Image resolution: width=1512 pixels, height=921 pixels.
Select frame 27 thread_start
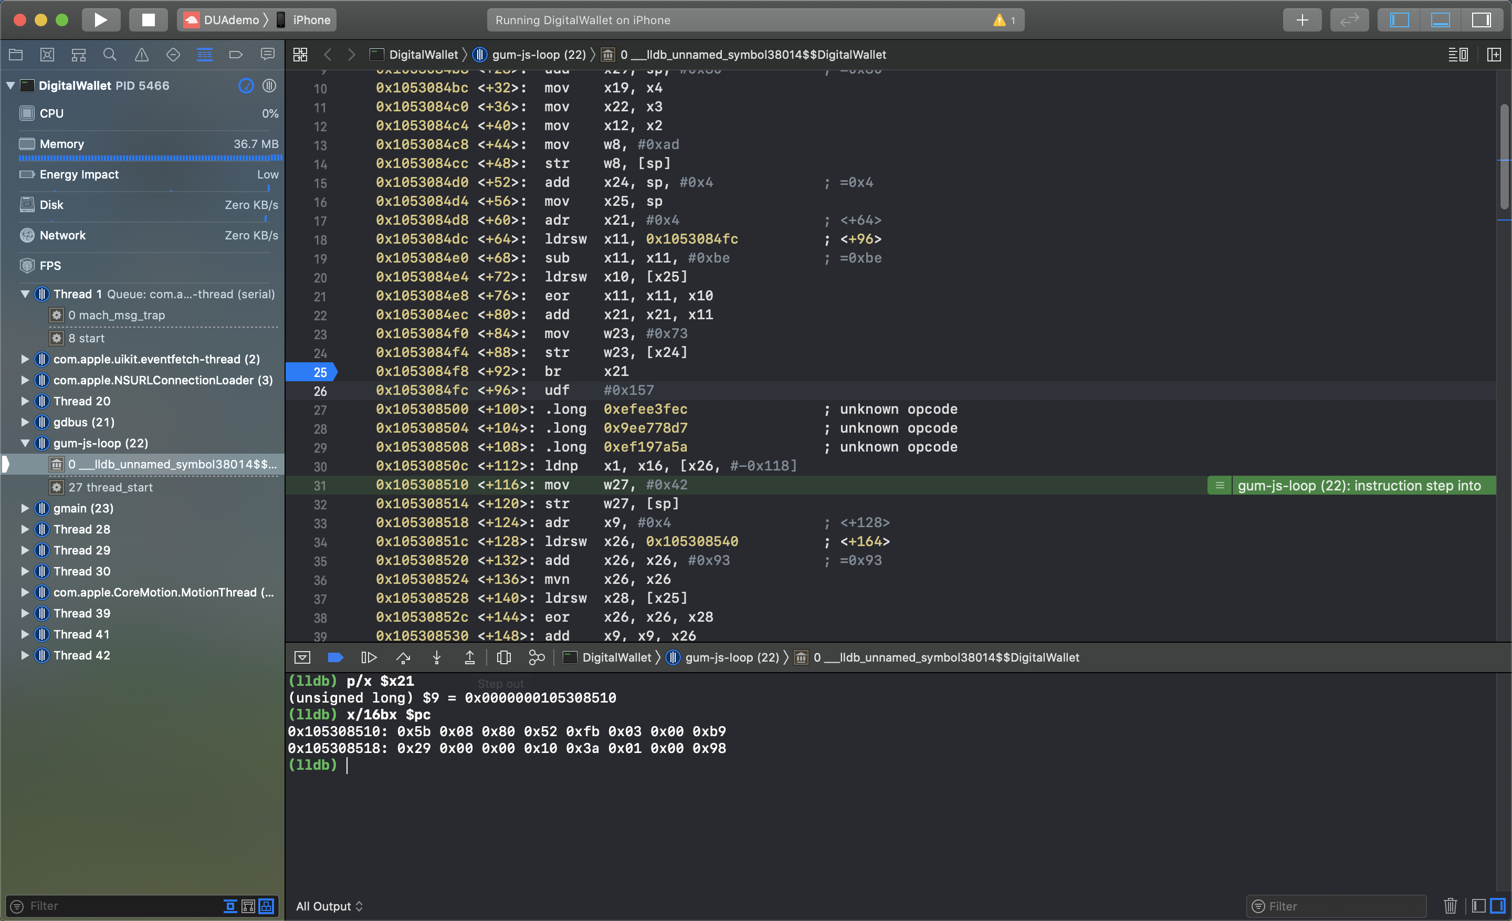pyautogui.click(x=110, y=487)
